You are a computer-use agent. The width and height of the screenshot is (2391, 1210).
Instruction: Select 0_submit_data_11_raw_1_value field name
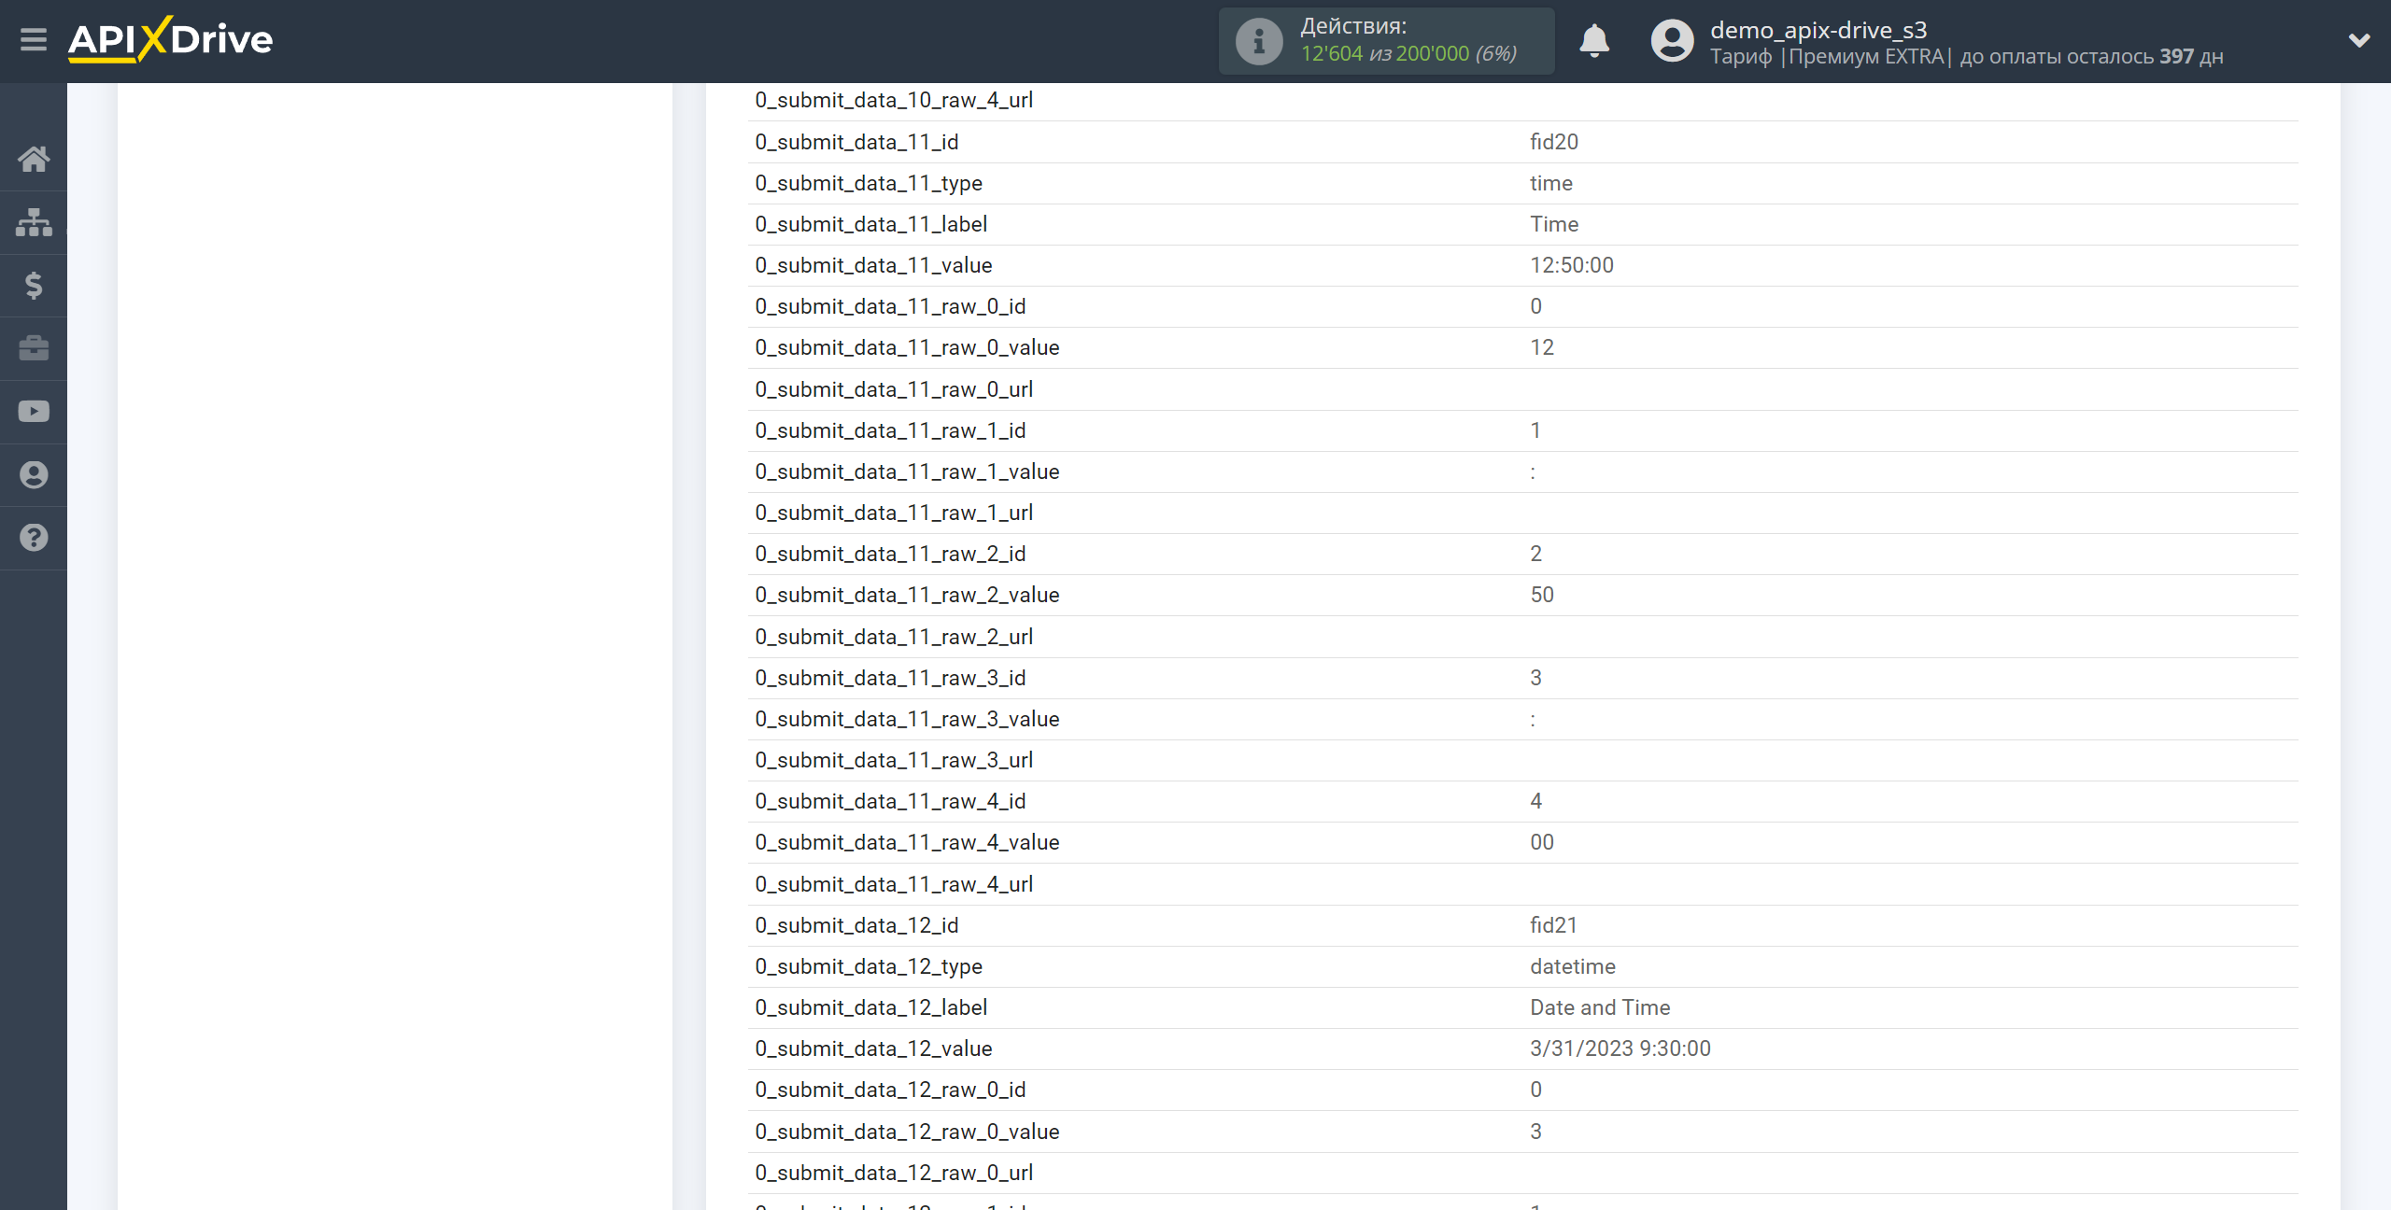point(907,471)
